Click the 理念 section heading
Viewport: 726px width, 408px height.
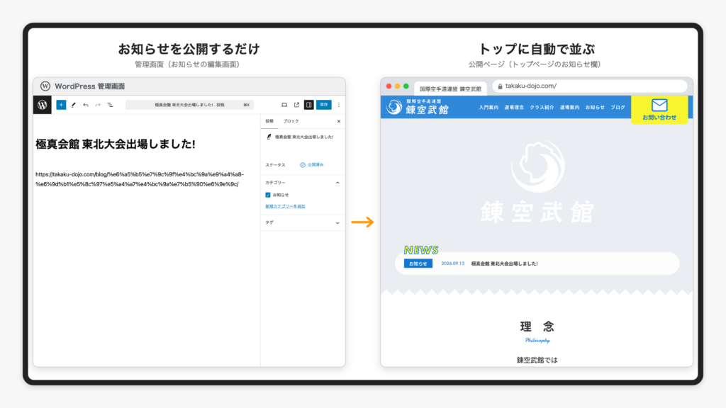[537, 327]
